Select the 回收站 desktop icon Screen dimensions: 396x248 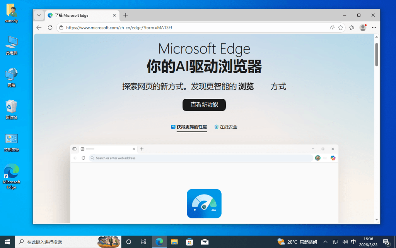click(x=11, y=110)
